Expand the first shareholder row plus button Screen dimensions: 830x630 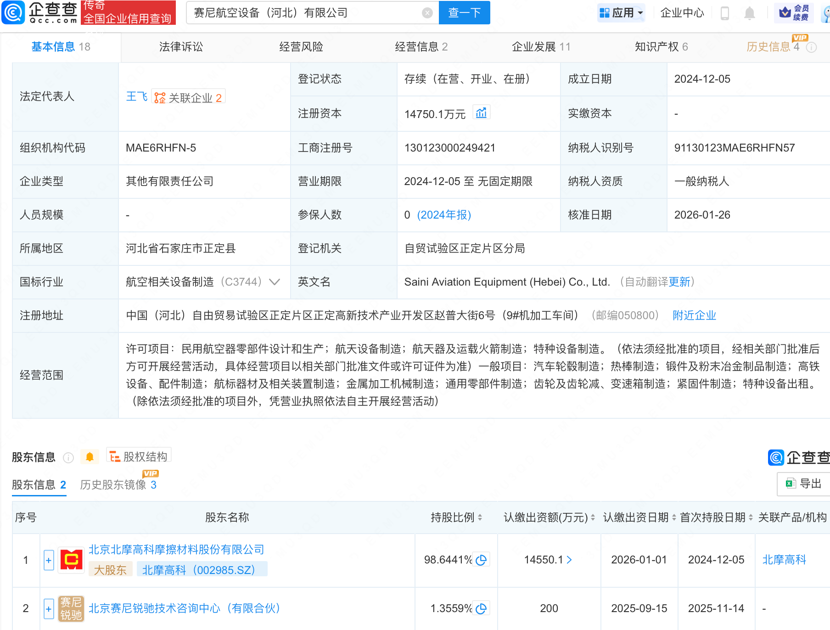pos(49,560)
